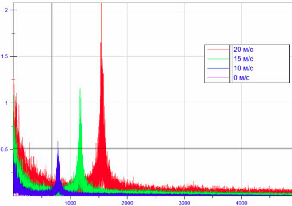The height and width of the screenshot is (206, 292).
Task: Click the y-axis label 0.5
Action: (5, 150)
